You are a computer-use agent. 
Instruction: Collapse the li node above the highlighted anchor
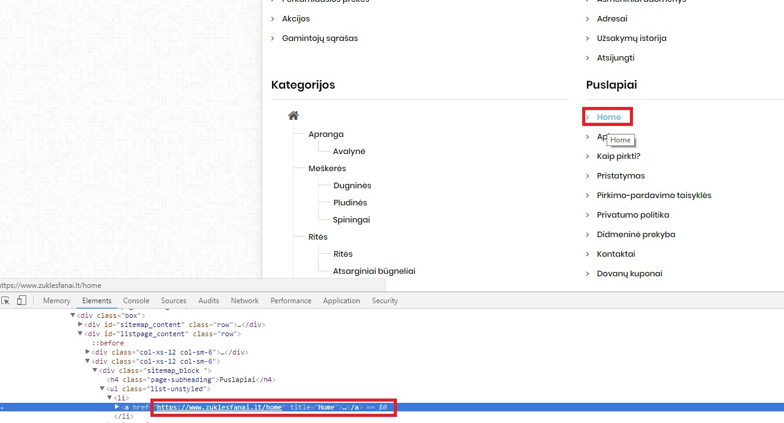pos(110,398)
